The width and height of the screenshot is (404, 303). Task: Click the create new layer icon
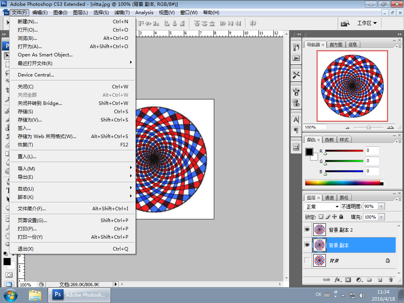coord(380,280)
